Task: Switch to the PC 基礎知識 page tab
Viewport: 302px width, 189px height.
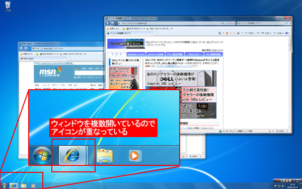Action: 213,54
